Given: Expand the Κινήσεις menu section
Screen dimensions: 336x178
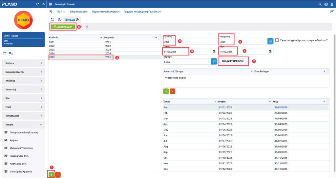Looking at the screenshot, I should [x=23, y=63].
